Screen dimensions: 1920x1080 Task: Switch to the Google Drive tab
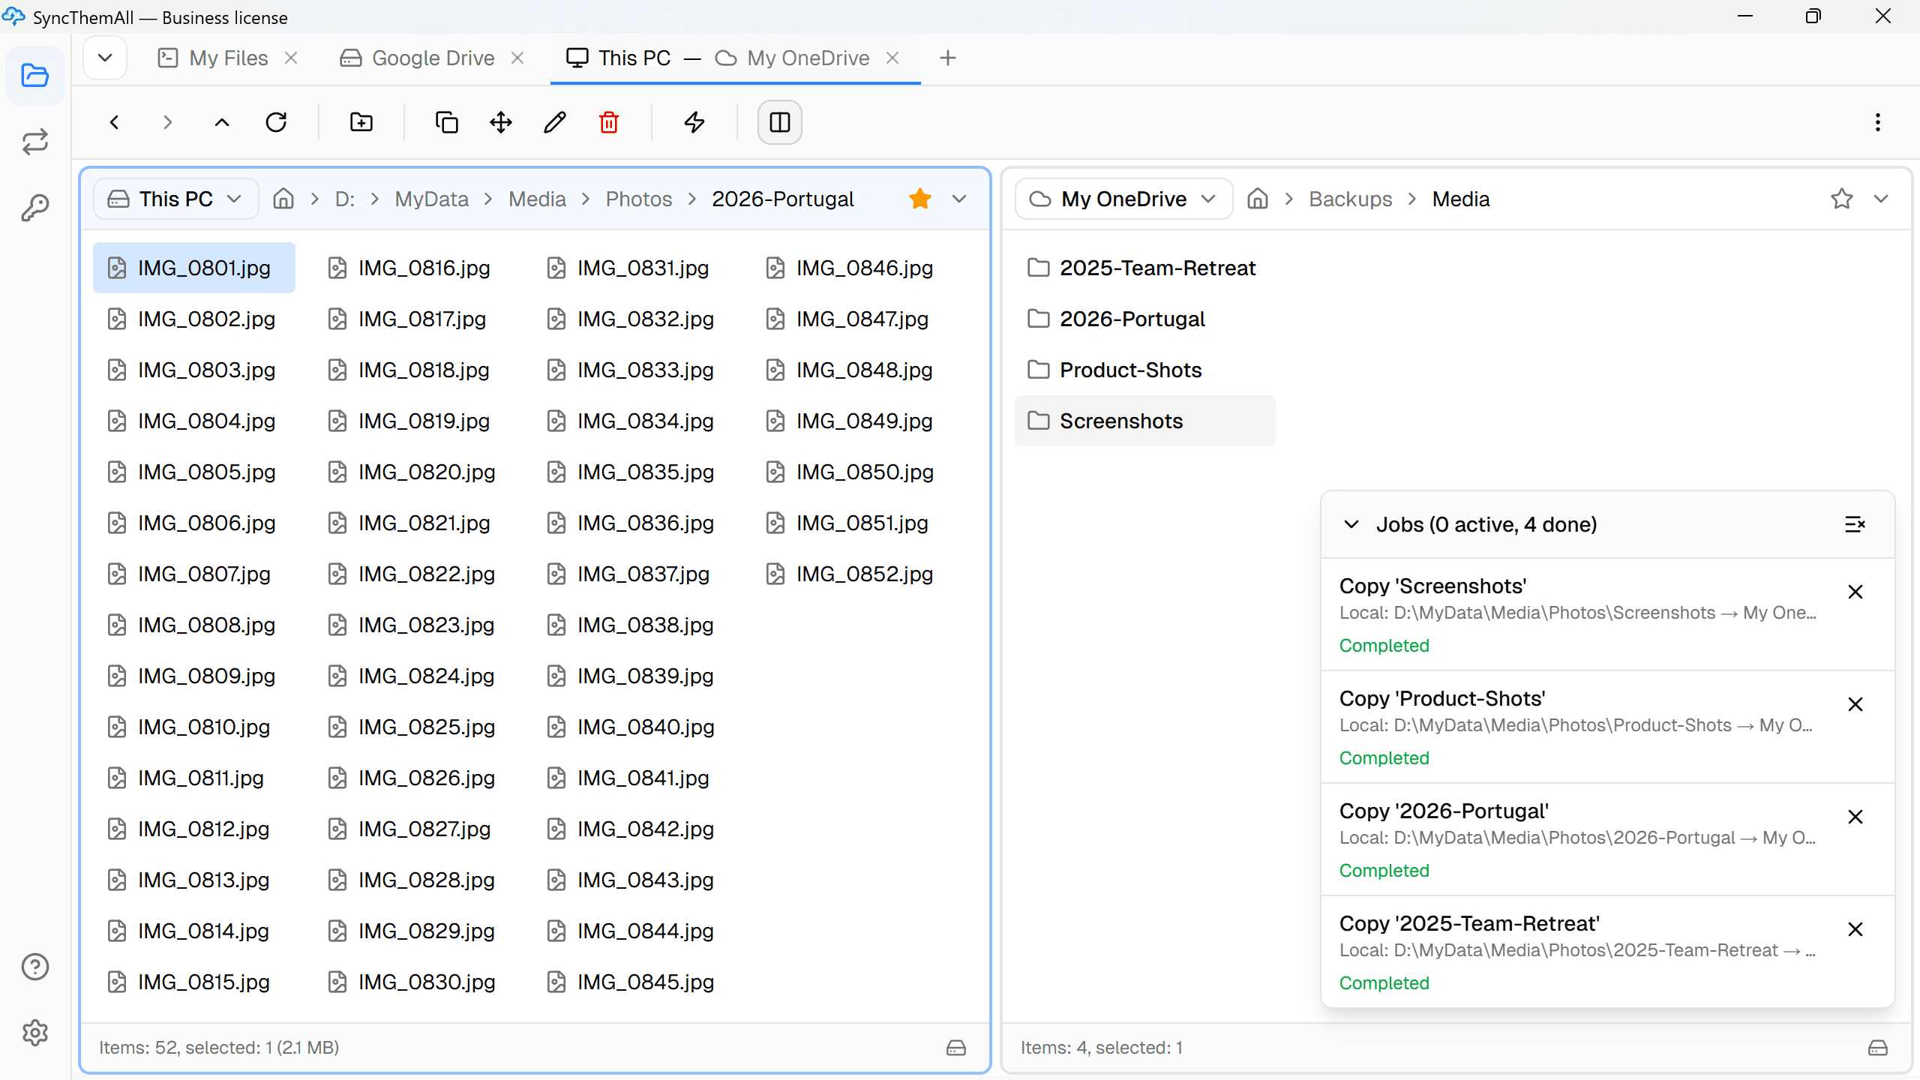418,58
